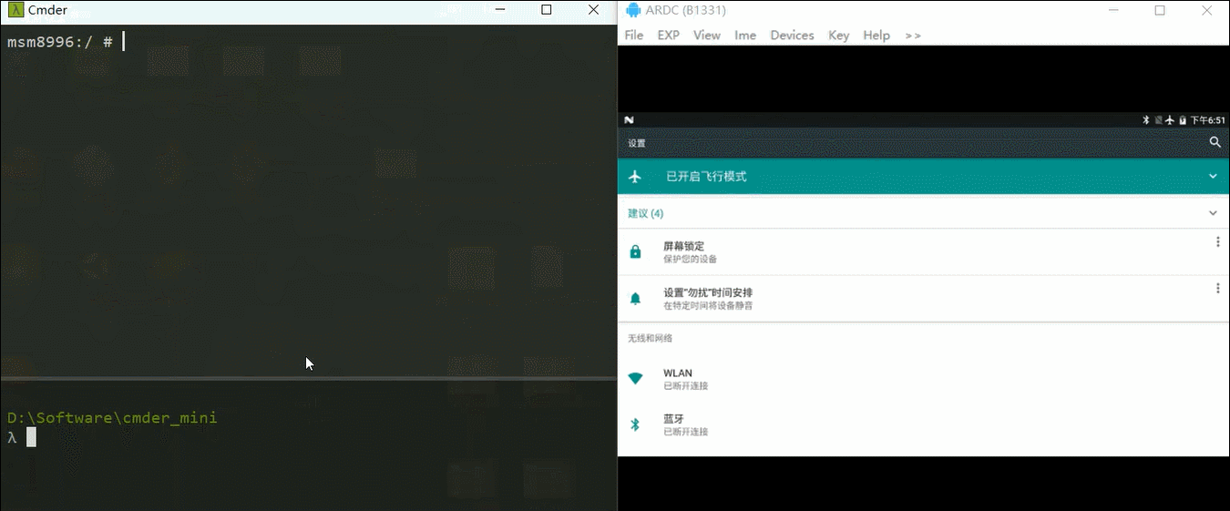
Task: Minimize the ARDC window
Action: (x=1113, y=10)
